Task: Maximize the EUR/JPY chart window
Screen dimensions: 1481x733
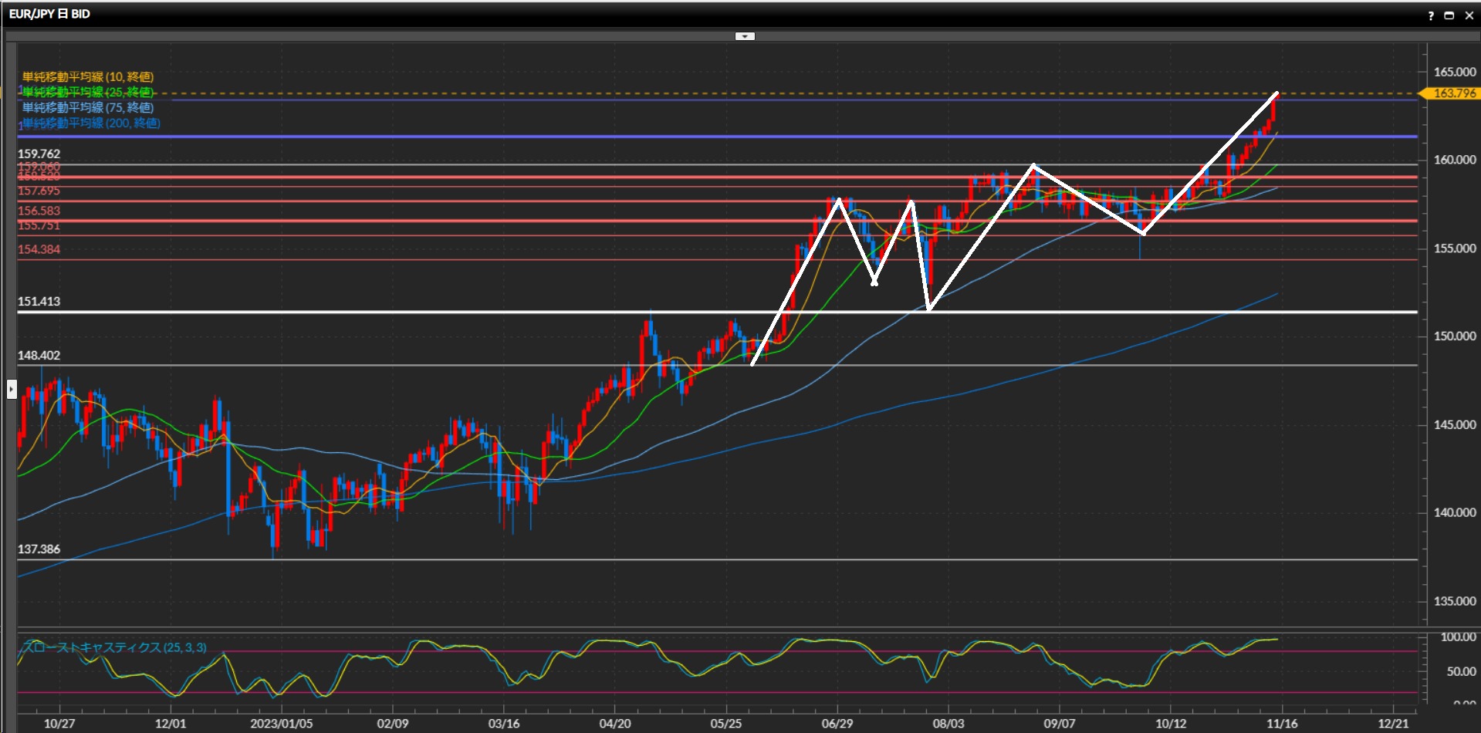Action: [1449, 15]
